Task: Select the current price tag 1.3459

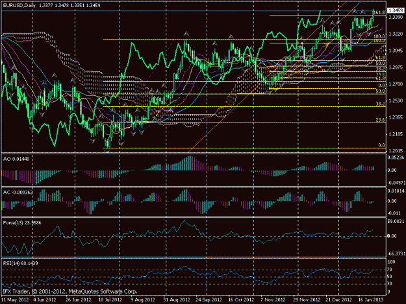Action: 395,10
